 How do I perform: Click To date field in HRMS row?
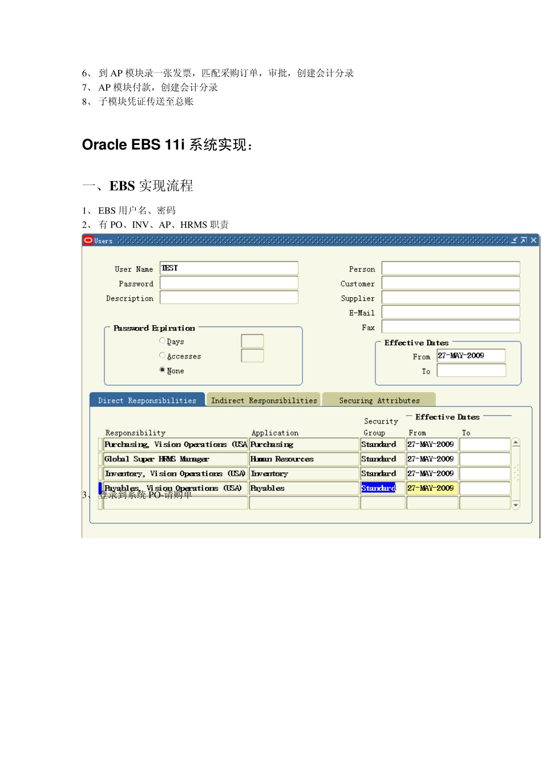pyautogui.click(x=485, y=459)
